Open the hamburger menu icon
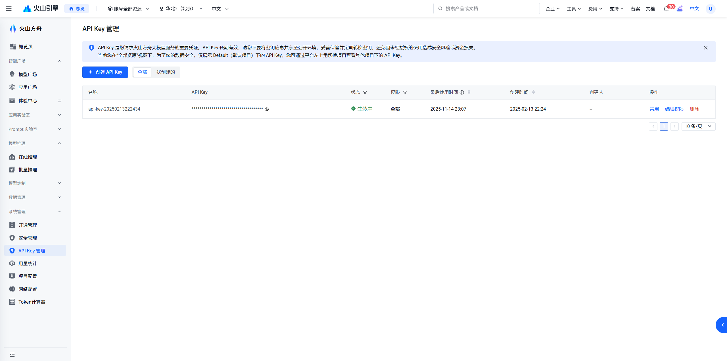The image size is (727, 361). pyautogui.click(x=9, y=9)
